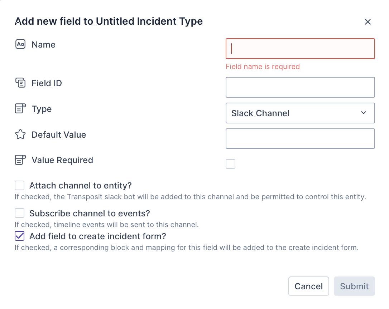Click the 'Subscribe channel to events?' label
Screen dimensions: 389x309
pyautogui.click(x=90, y=214)
